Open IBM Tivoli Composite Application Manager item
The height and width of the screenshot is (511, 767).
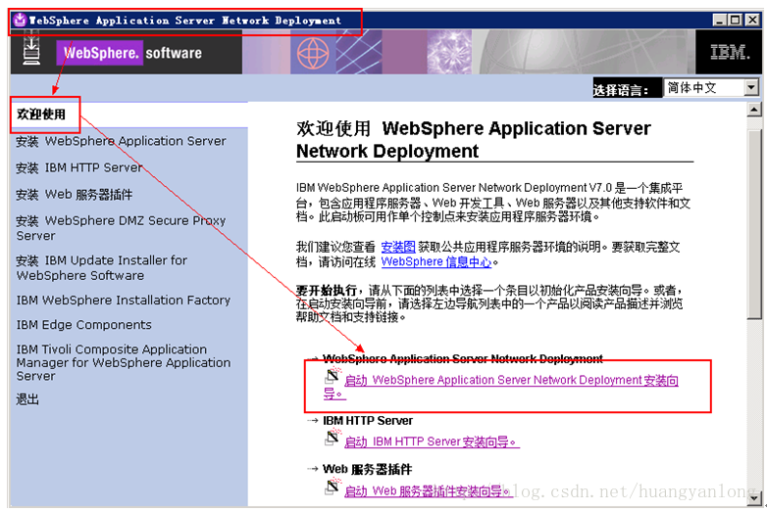coord(124,362)
